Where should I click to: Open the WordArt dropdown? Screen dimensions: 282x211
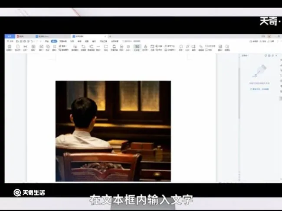(x=145, y=48)
